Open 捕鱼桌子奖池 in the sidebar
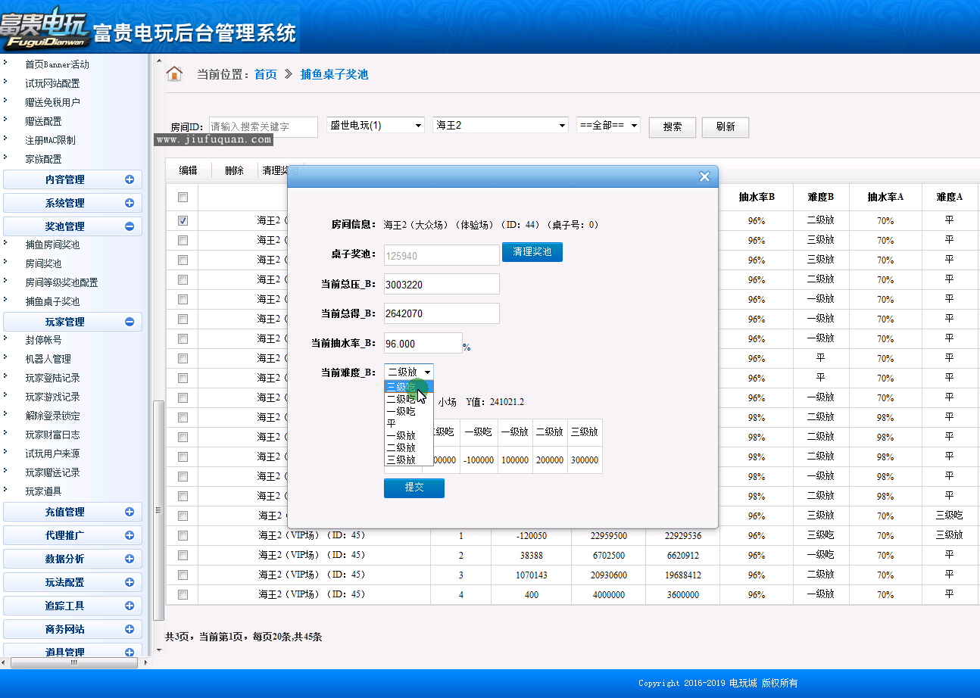Screen dimensions: 980x698 pyautogui.click(x=52, y=301)
